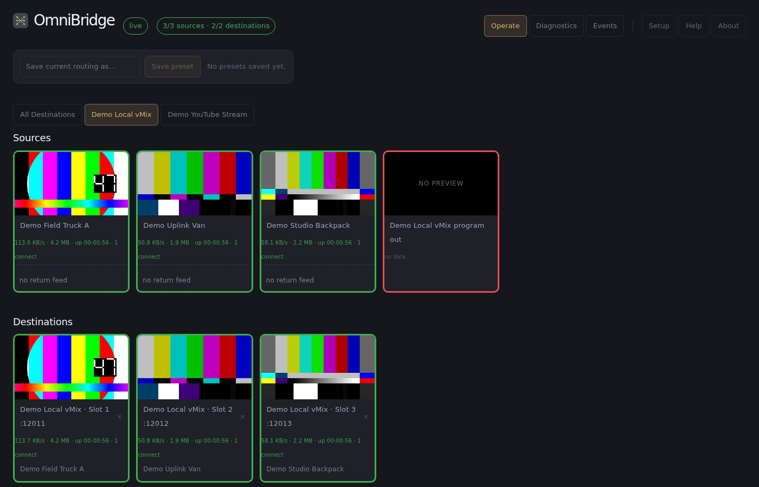Viewport: 759px width, 487px height.
Task: Click the No presets saved yet text
Action: [247, 67]
